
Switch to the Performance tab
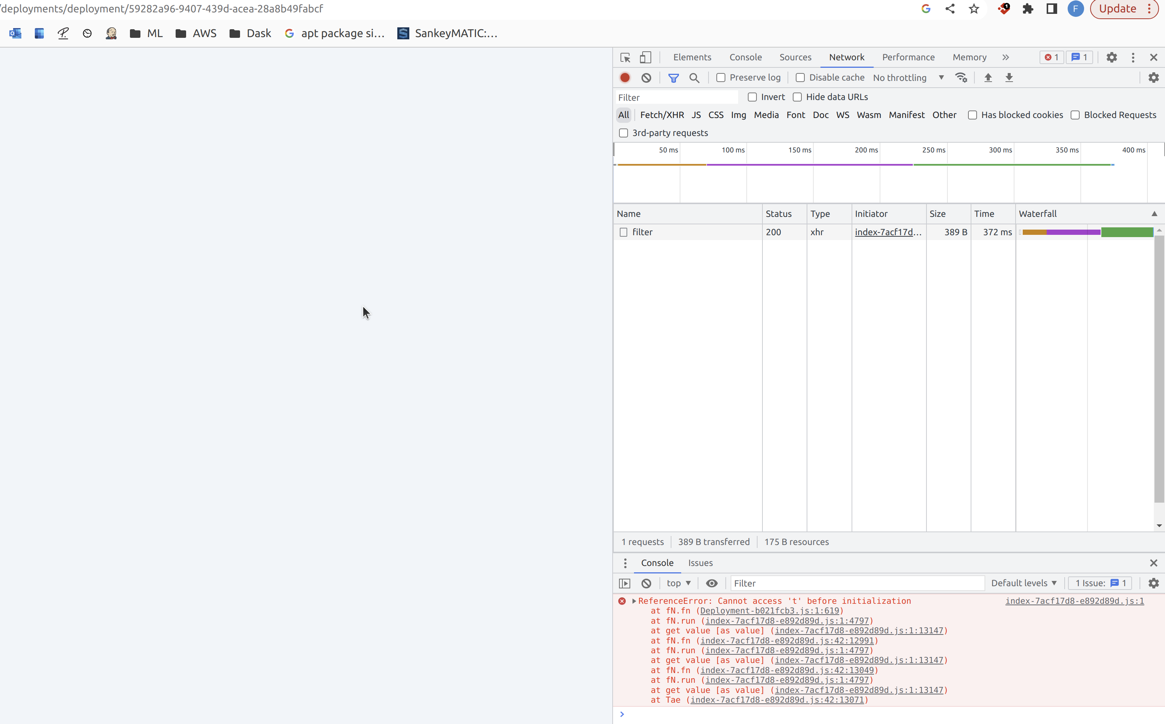point(908,57)
